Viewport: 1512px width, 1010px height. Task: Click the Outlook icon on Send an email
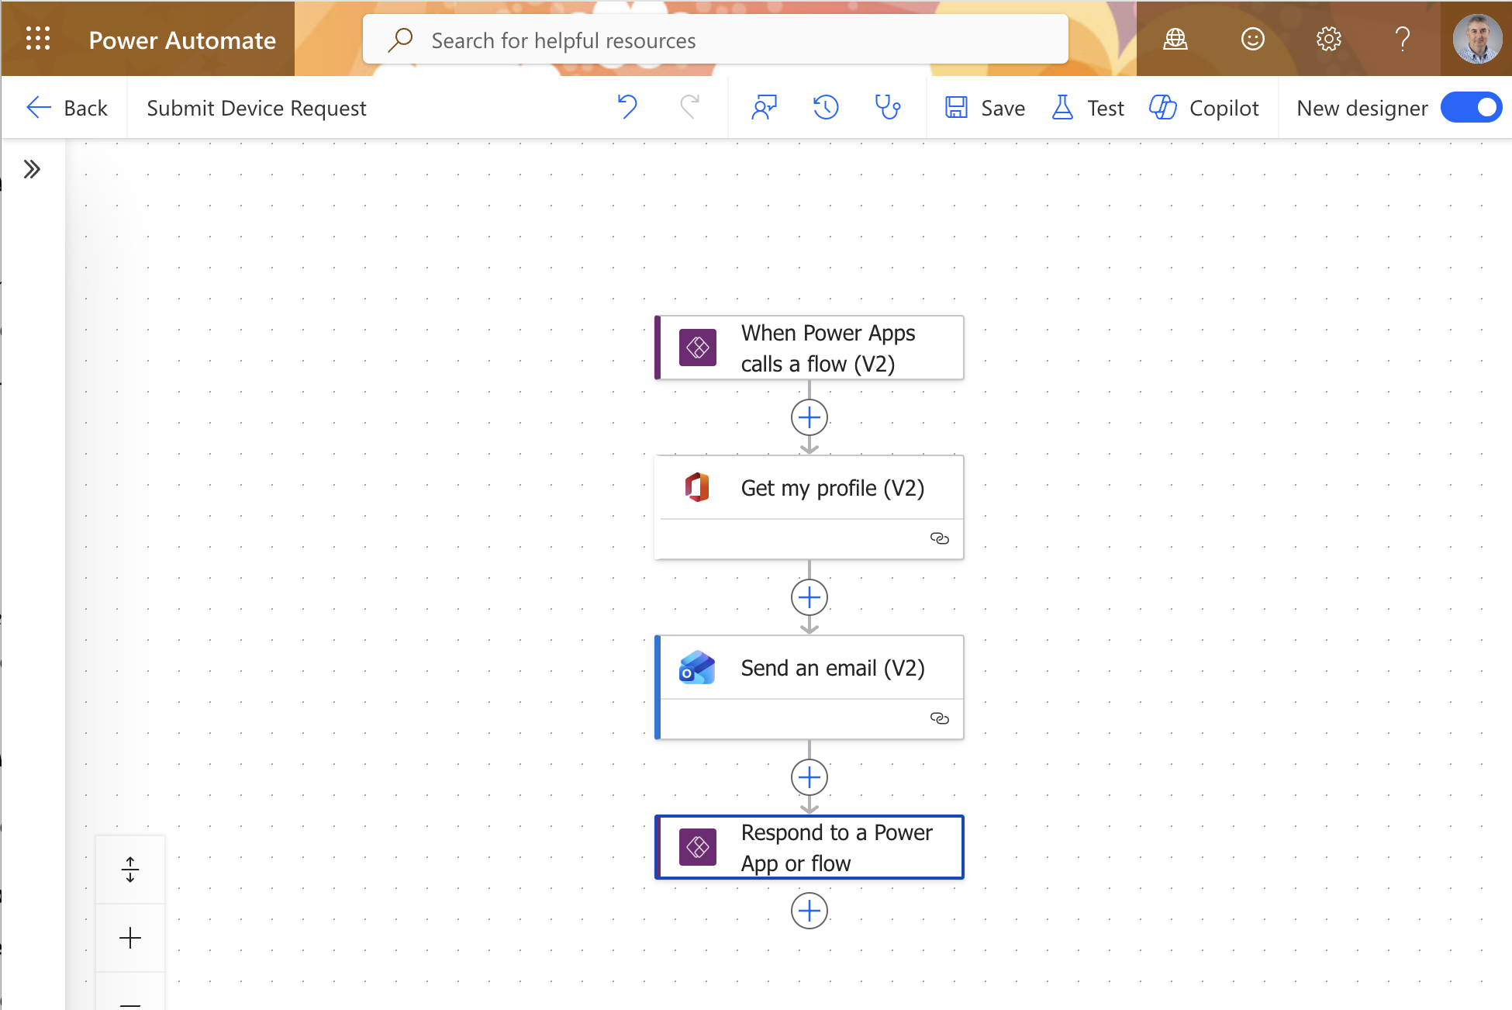(697, 667)
